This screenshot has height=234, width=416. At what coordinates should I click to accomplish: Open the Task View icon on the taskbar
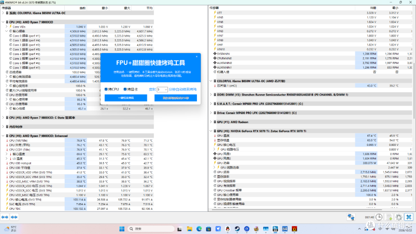tap(179, 229)
